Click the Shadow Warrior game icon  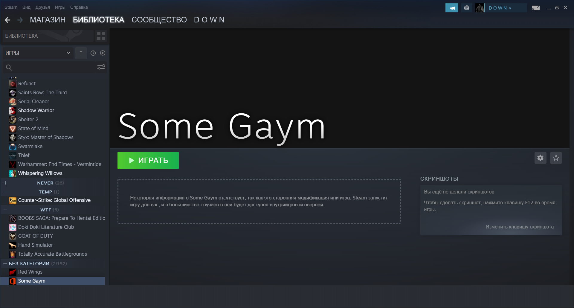[x=13, y=111]
